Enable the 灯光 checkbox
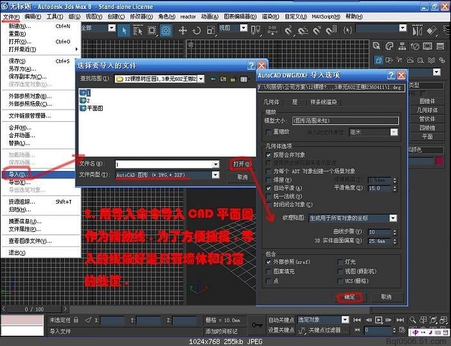The height and width of the screenshot is (346, 451). (x=340, y=262)
